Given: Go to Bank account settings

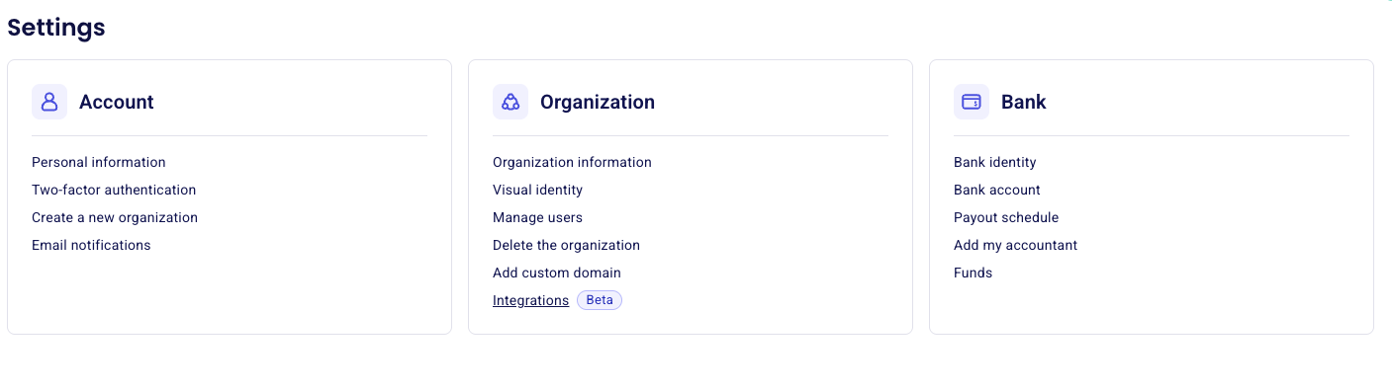Looking at the screenshot, I should pos(997,190).
